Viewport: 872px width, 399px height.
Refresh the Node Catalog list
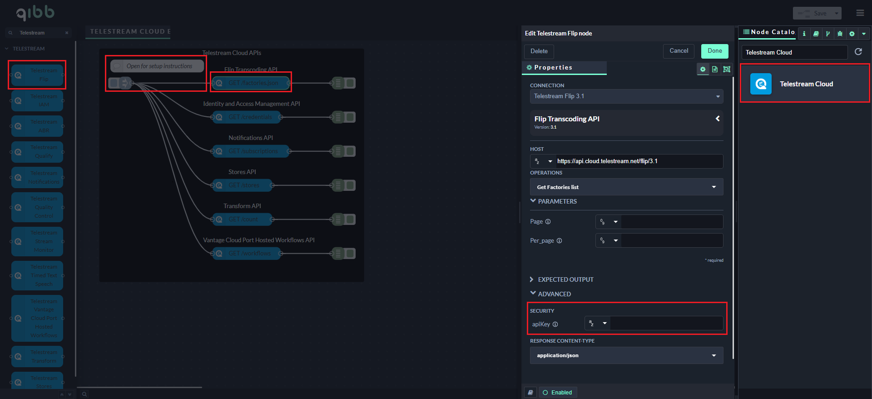pyautogui.click(x=858, y=52)
